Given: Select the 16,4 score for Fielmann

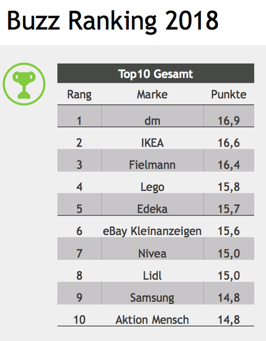Looking at the screenshot, I should [x=229, y=165].
